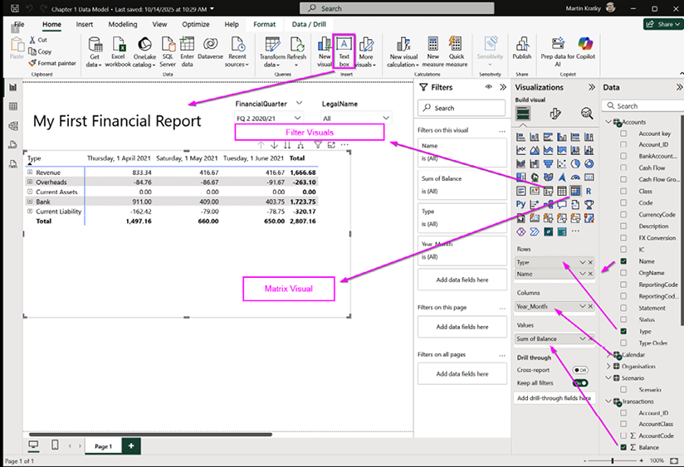The width and height of the screenshot is (684, 467).
Task: Check the Cash Flow field checkbox
Action: pos(623,168)
